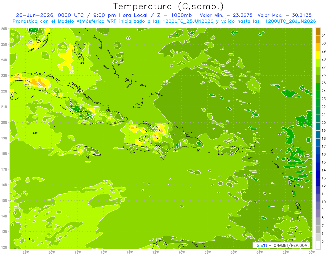
Task: Click the '74W' longitude axis label
Action: coord(130,252)
